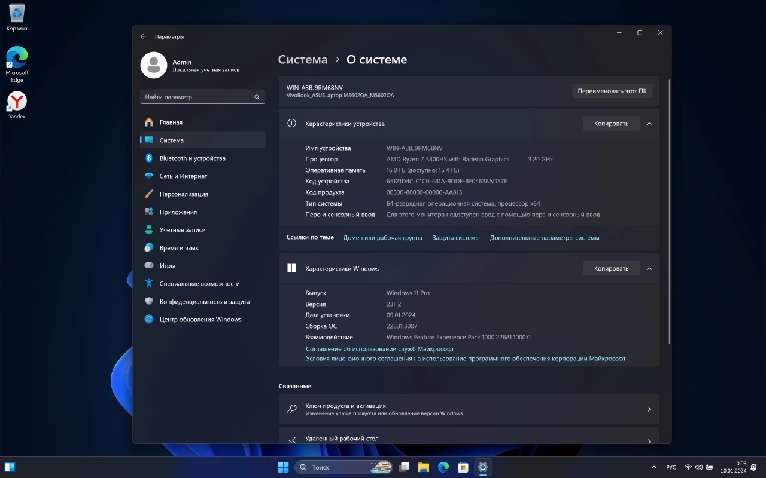This screenshot has width=766, height=478.
Task: Click Переименовать этот ПК button
Action: [x=612, y=91]
